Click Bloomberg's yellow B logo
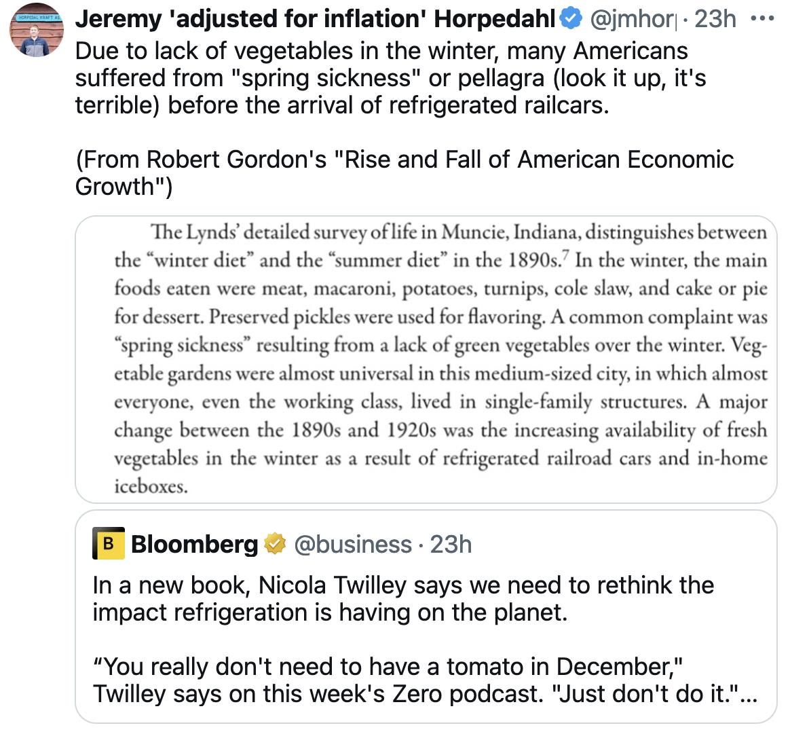The width and height of the screenshot is (790, 732). tap(109, 544)
